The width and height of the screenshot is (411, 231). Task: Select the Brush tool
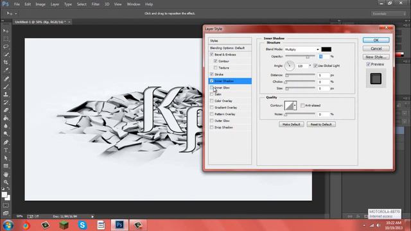tap(6, 87)
